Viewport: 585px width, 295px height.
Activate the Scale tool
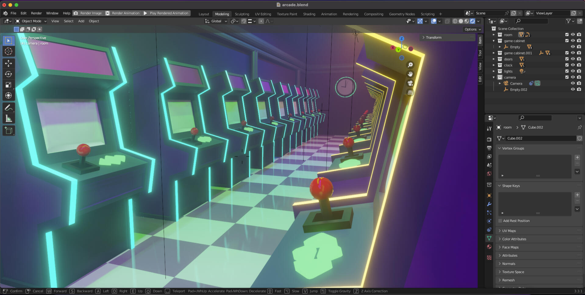[9, 85]
